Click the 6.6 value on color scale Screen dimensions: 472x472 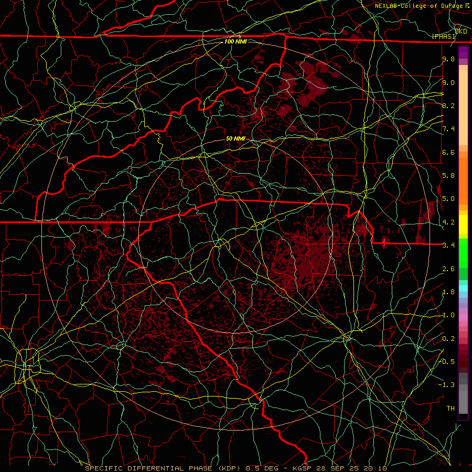coord(448,152)
